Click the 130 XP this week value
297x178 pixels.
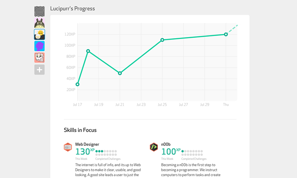point(85,152)
